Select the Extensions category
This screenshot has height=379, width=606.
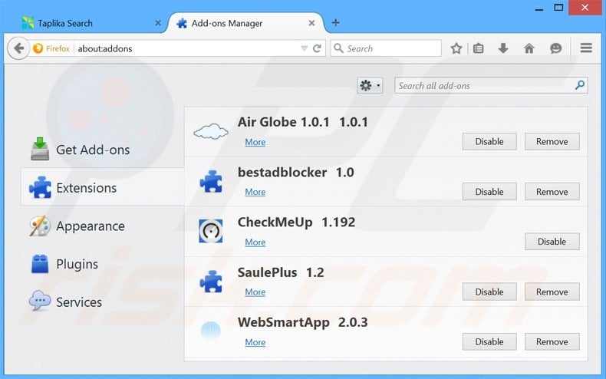(x=103, y=186)
